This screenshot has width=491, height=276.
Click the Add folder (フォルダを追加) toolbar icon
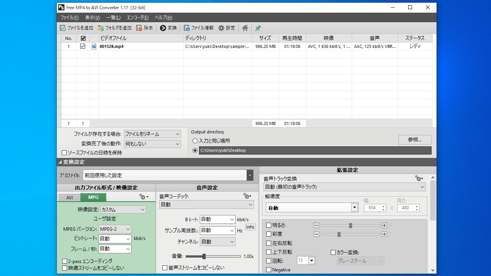(101, 28)
